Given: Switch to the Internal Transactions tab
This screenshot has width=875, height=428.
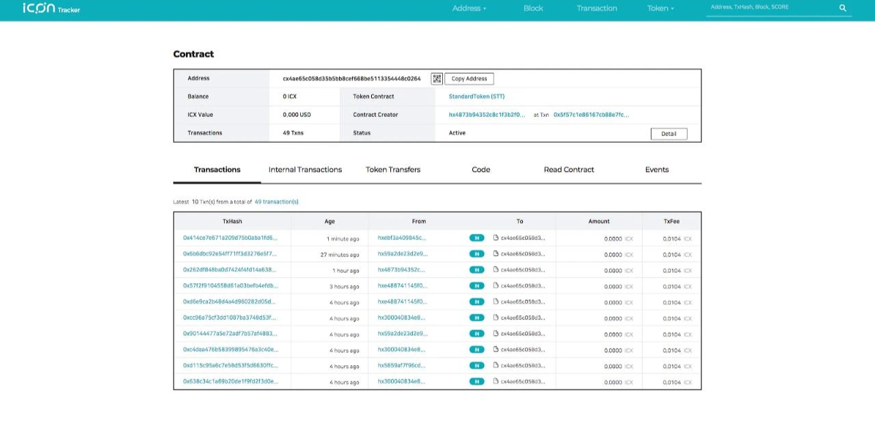Looking at the screenshot, I should 305,170.
